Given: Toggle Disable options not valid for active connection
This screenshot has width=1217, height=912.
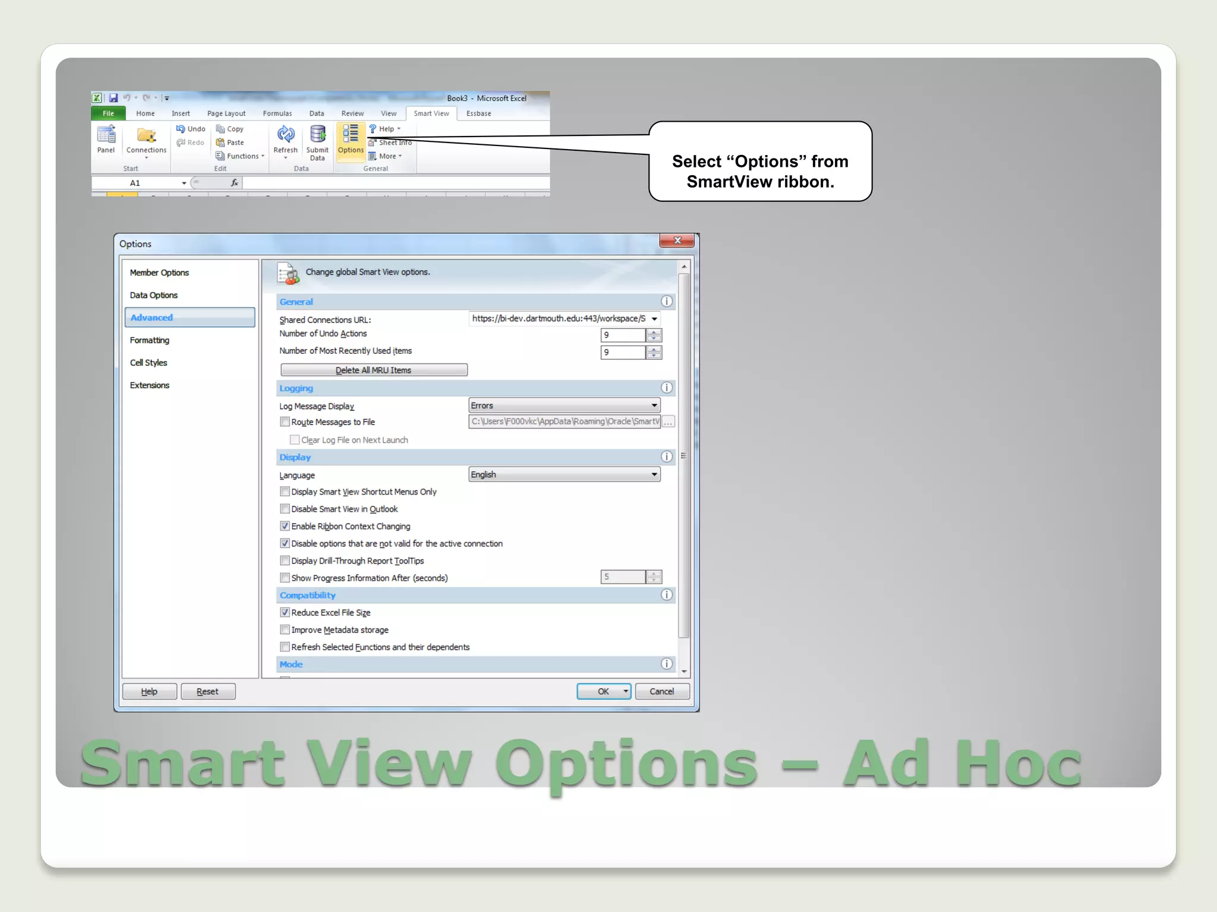Looking at the screenshot, I should click(285, 543).
